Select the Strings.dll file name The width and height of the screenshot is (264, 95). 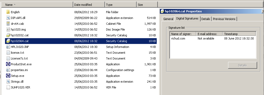[x=17, y=82]
